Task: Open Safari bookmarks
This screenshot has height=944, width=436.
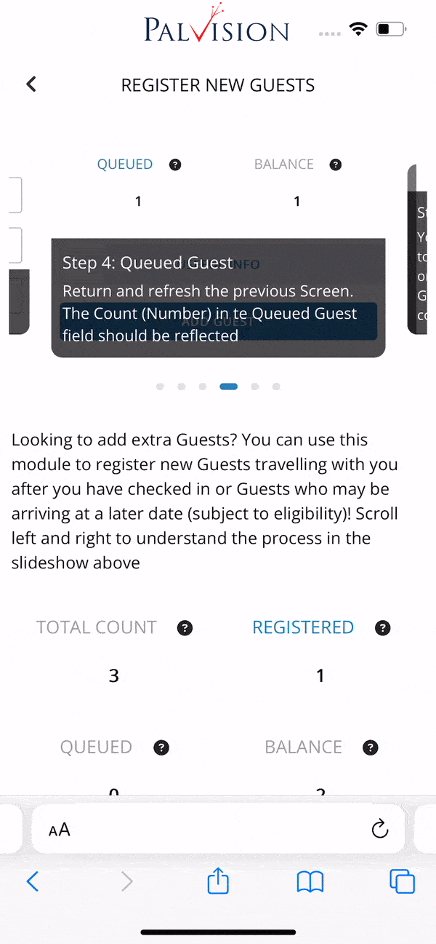Action: (x=310, y=882)
